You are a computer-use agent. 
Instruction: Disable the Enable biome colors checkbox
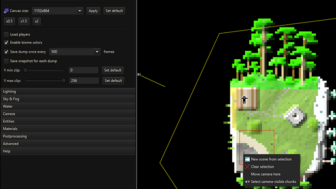click(6, 43)
